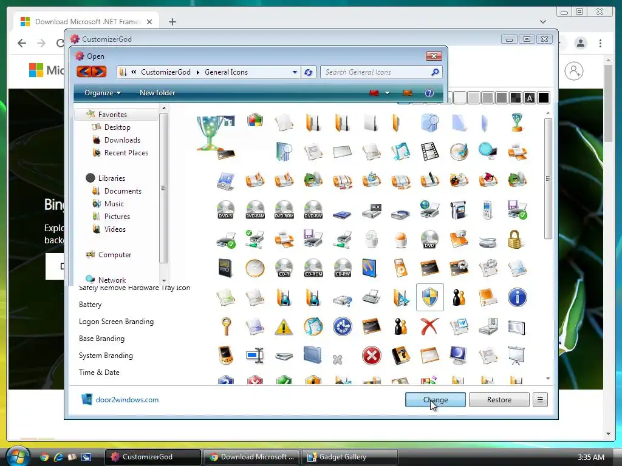Choose the checkered transparent background swatch

coord(515,98)
